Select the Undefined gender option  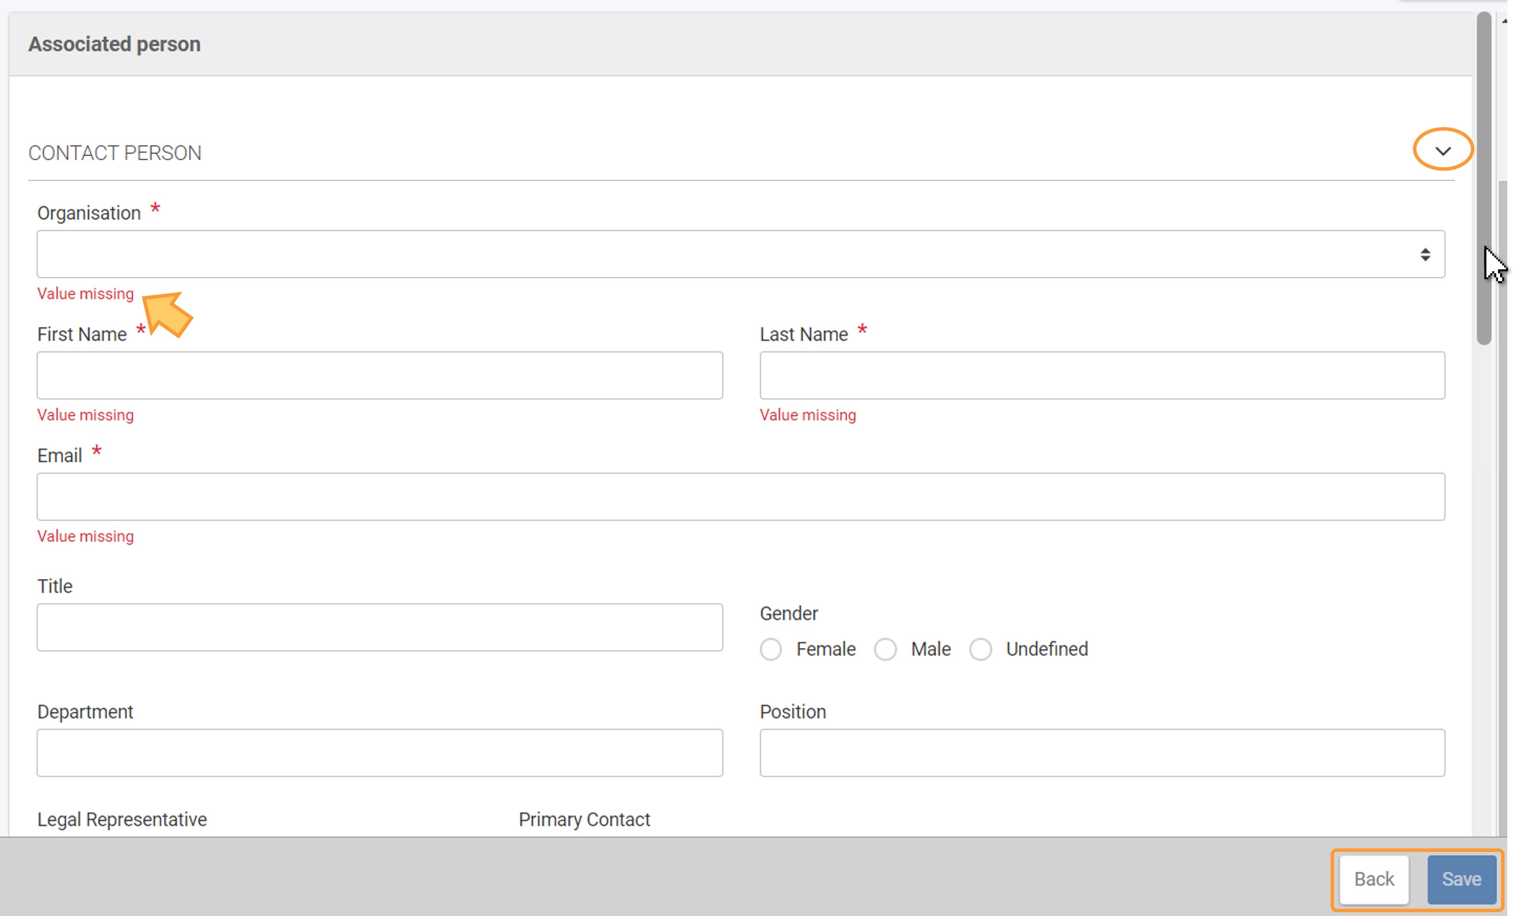coord(981,649)
